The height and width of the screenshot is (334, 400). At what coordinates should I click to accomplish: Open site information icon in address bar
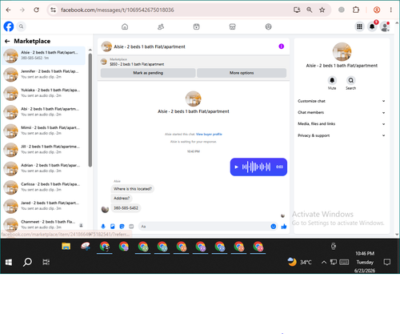click(53, 10)
